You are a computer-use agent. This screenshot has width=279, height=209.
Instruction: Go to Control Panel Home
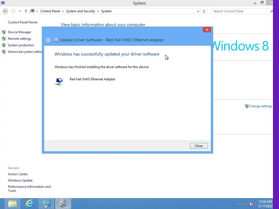[x=23, y=22]
